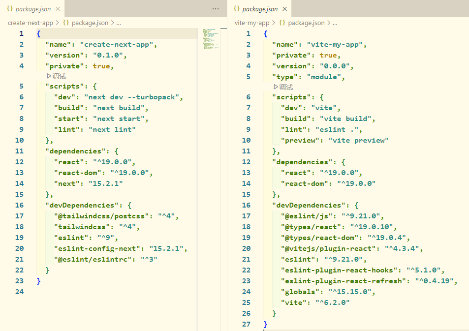
Task: Click "@tailwindcss/postcss" key
Action: coord(101,216)
